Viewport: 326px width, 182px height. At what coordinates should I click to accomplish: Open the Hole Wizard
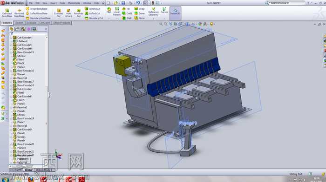[68, 13]
